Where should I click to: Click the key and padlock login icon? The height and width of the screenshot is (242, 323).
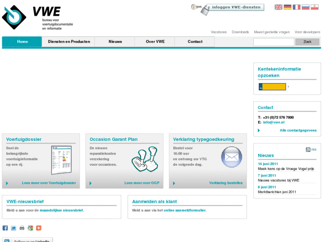tap(200, 9)
